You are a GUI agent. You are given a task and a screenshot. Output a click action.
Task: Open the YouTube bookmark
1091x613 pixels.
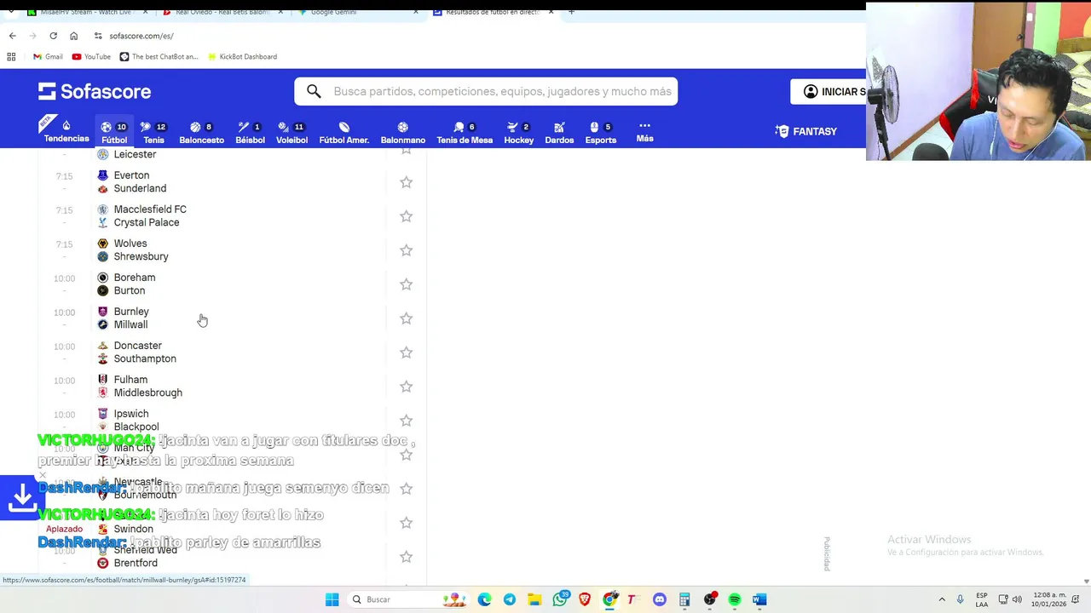[91, 56]
